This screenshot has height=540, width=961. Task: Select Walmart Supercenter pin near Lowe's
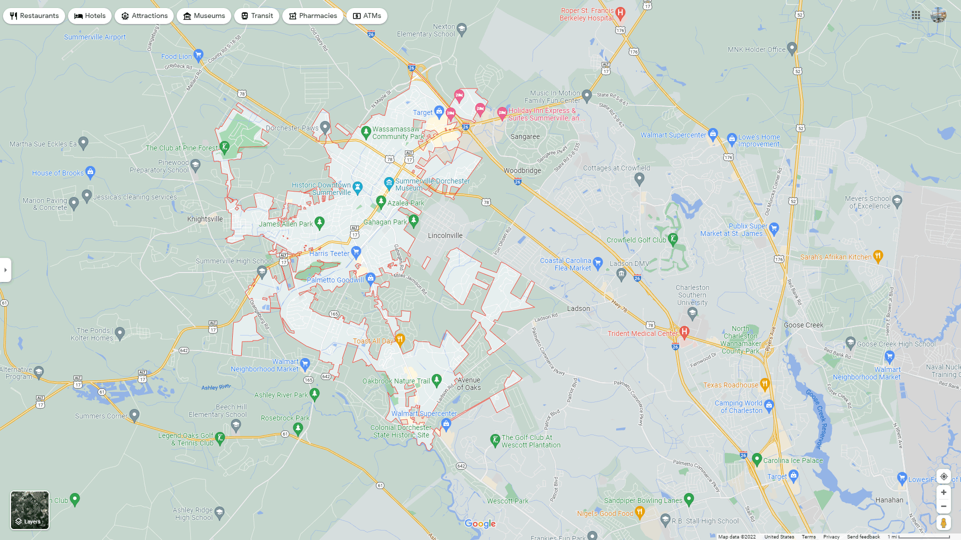713,134
